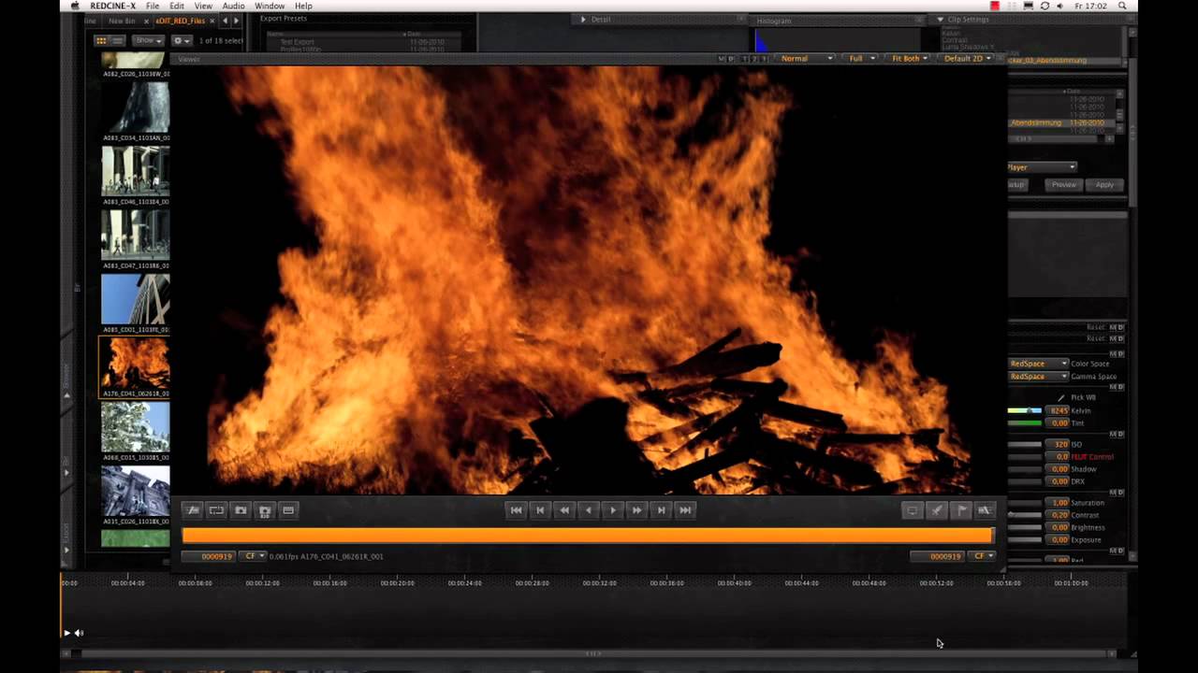
Task: Select the Pick WB eyedropper
Action: [1061, 398]
